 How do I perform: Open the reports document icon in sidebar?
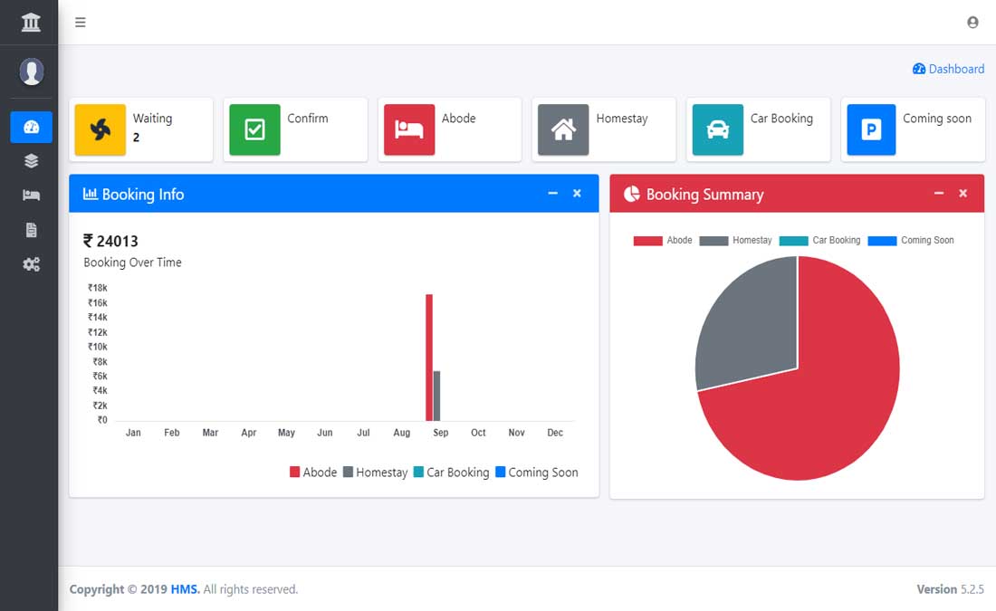click(x=31, y=229)
